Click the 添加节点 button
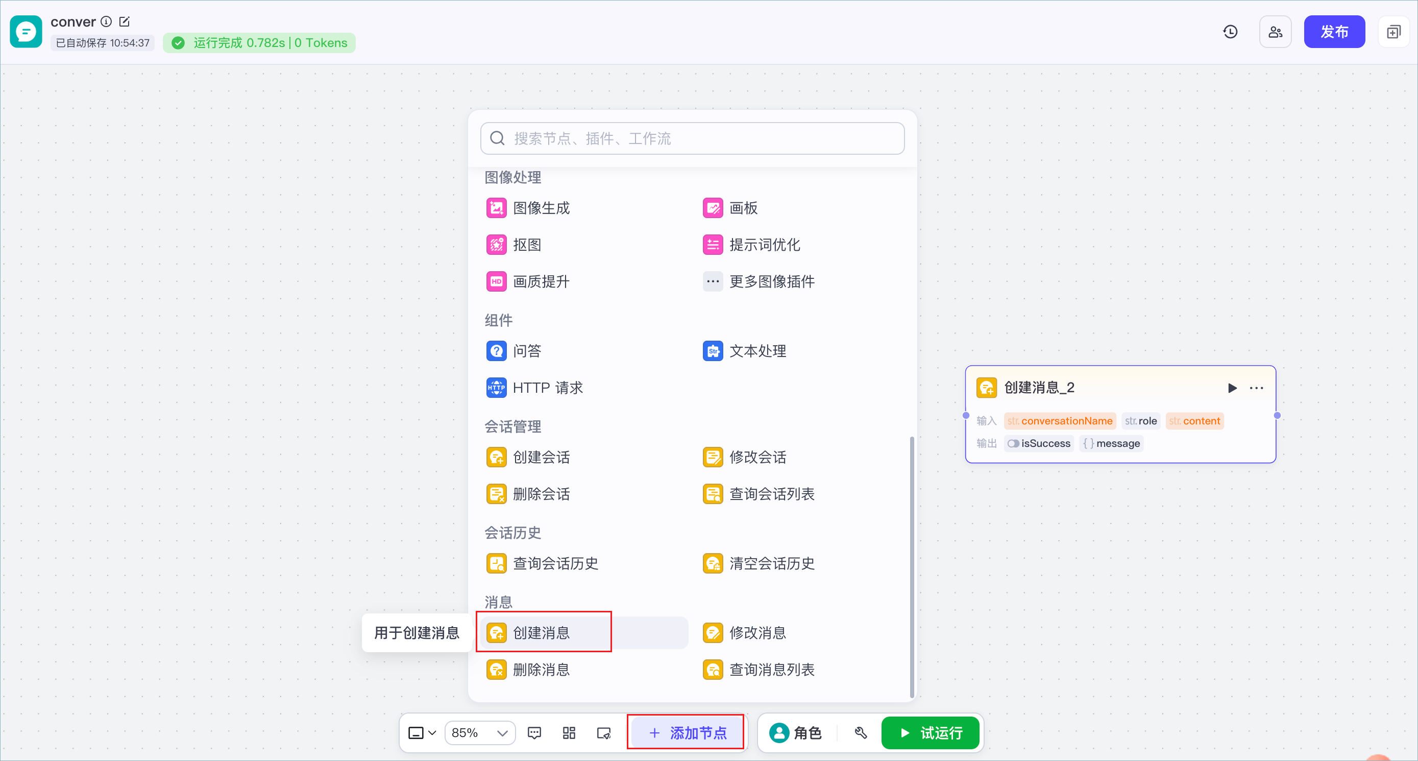 [x=687, y=733]
